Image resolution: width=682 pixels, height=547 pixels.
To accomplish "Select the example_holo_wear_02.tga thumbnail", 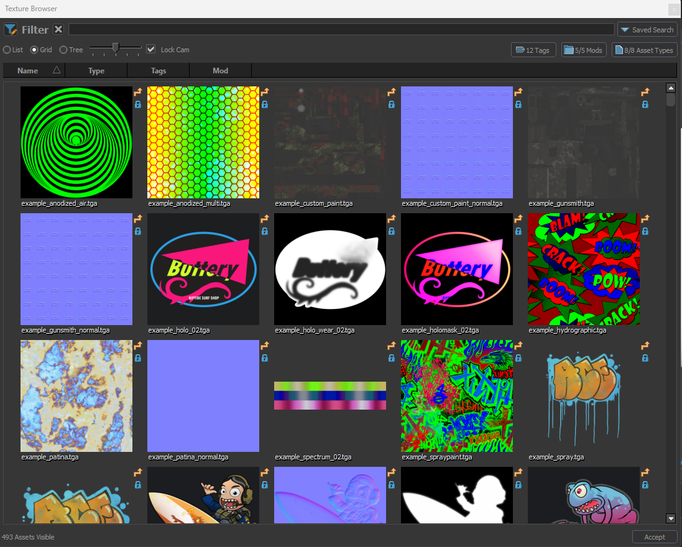I will pyautogui.click(x=330, y=269).
